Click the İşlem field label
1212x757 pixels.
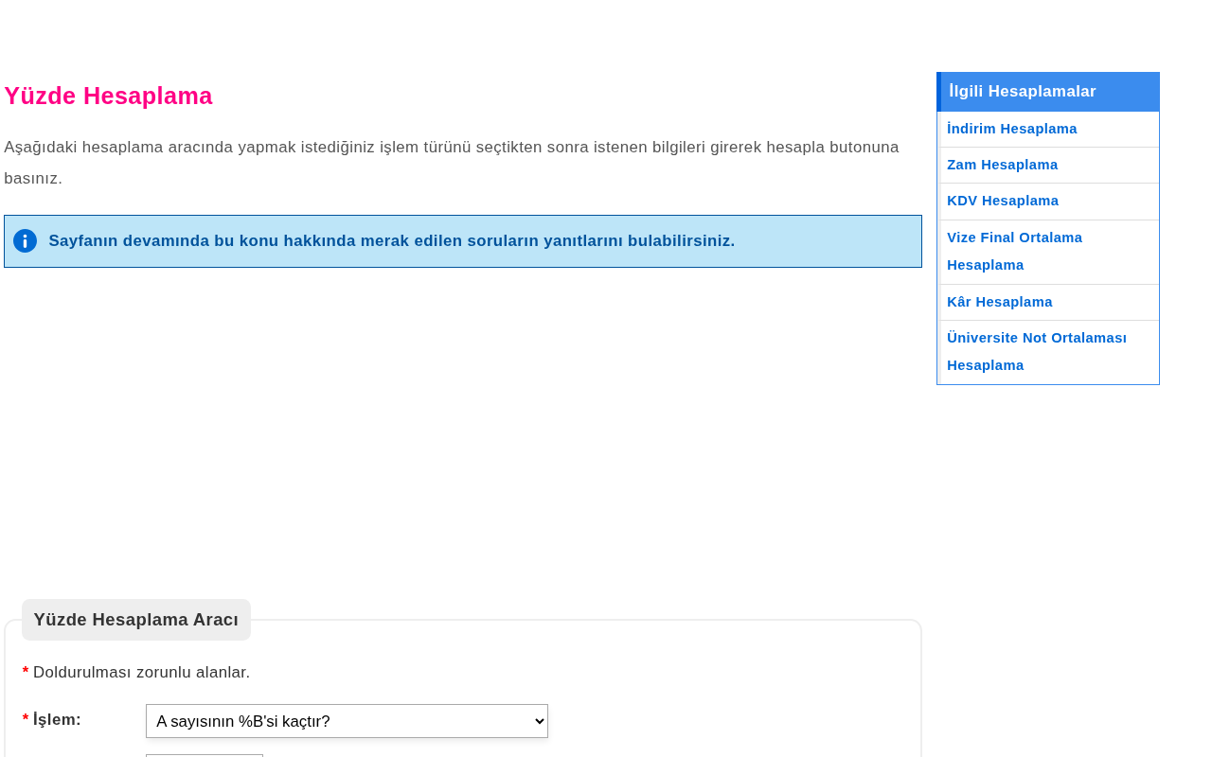point(57,720)
